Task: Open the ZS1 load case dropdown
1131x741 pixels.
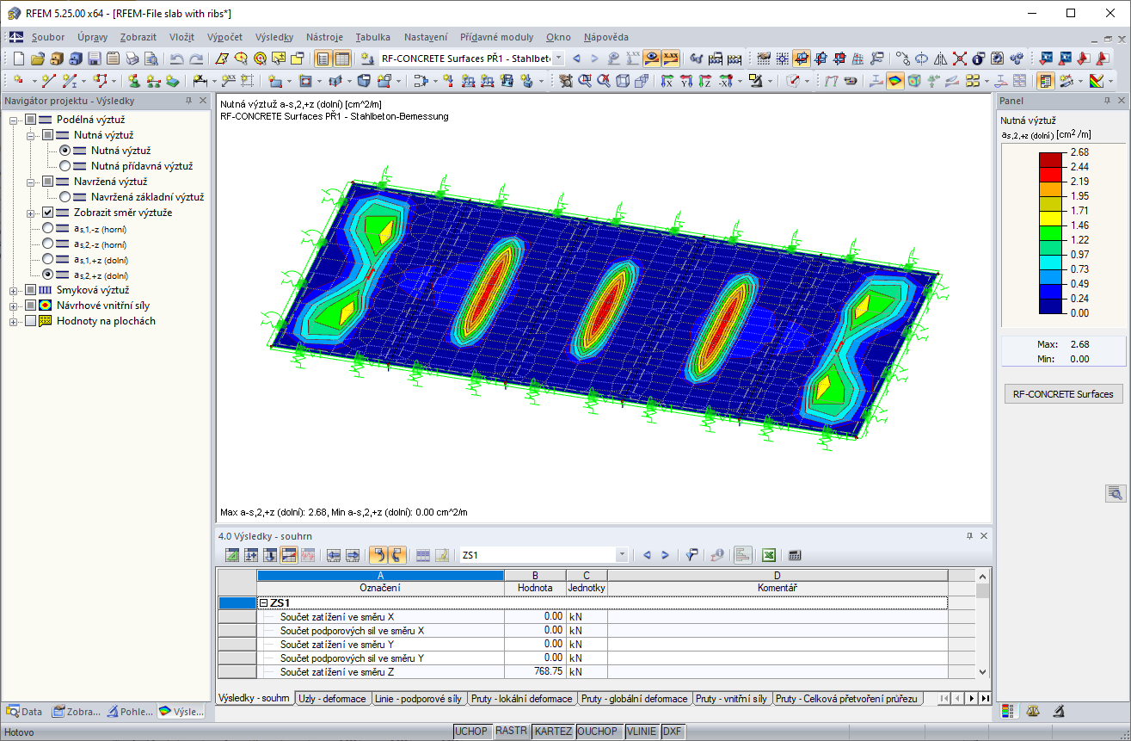Action: (x=622, y=555)
